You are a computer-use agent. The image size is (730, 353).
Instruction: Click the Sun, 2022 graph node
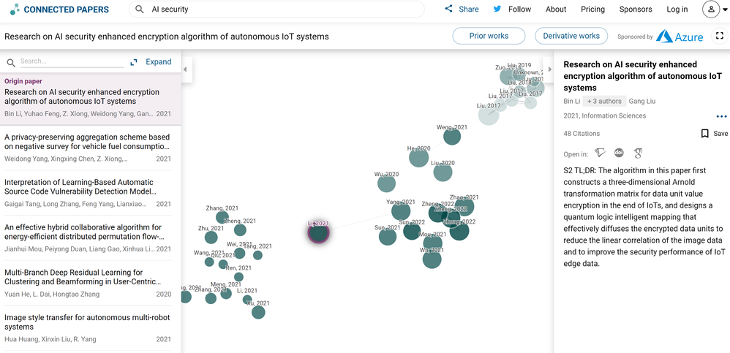pyautogui.click(x=412, y=231)
